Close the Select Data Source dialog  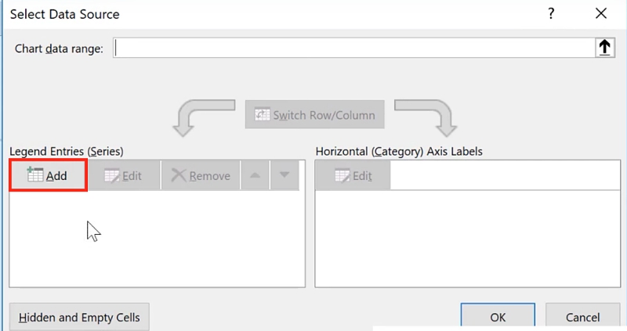tap(601, 13)
